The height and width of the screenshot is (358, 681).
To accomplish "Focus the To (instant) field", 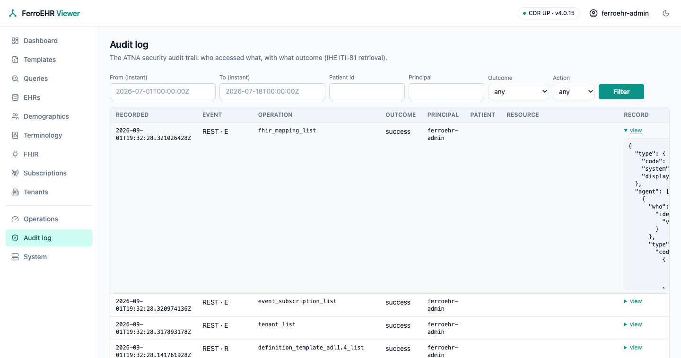I will 272,91.
